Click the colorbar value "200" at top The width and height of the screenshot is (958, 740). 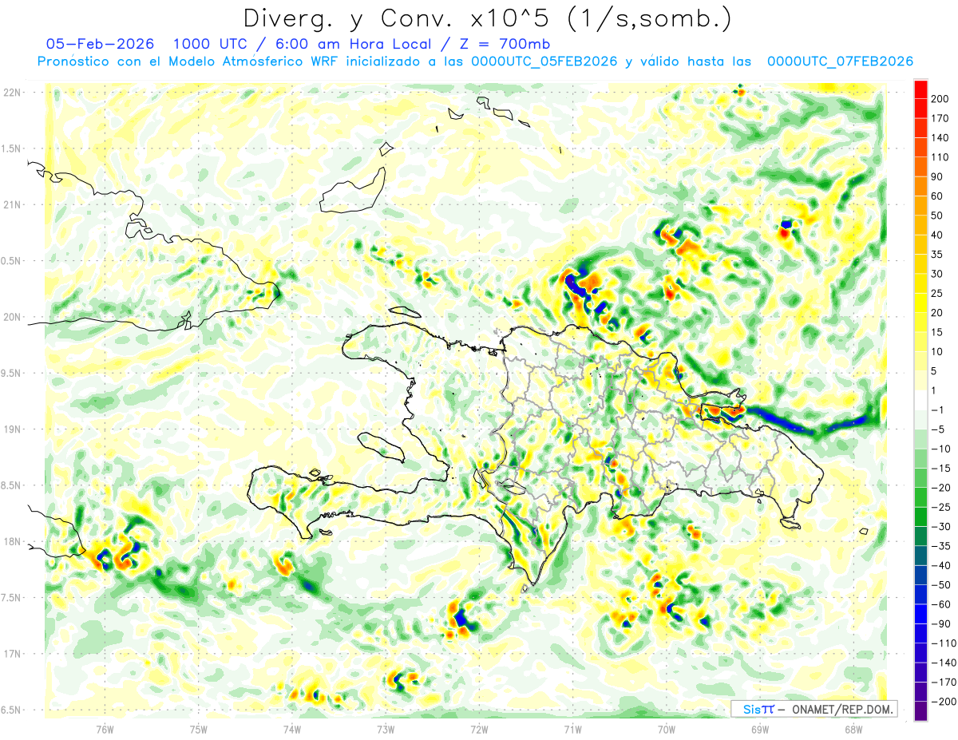click(x=941, y=99)
